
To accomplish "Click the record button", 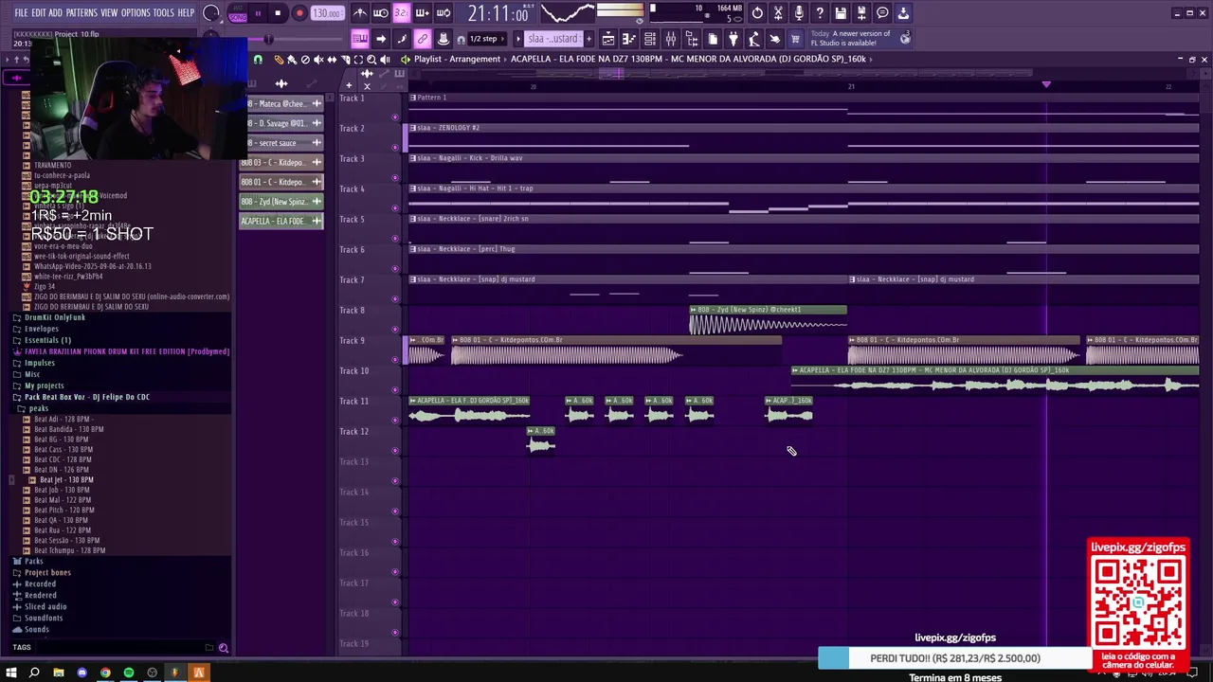I will [x=299, y=13].
